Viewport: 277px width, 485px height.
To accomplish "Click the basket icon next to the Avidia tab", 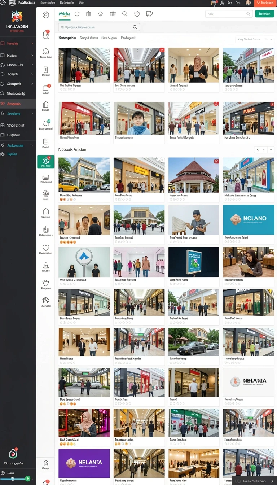I will click(77, 14).
